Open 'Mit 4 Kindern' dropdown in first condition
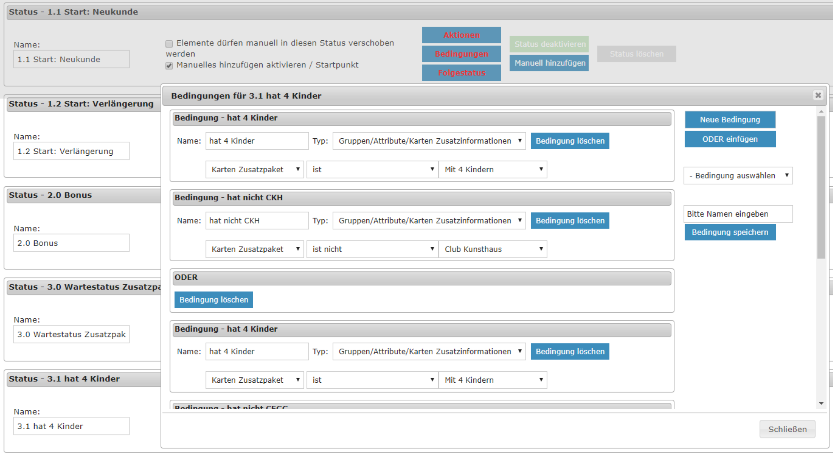833x457 pixels. tap(492, 169)
